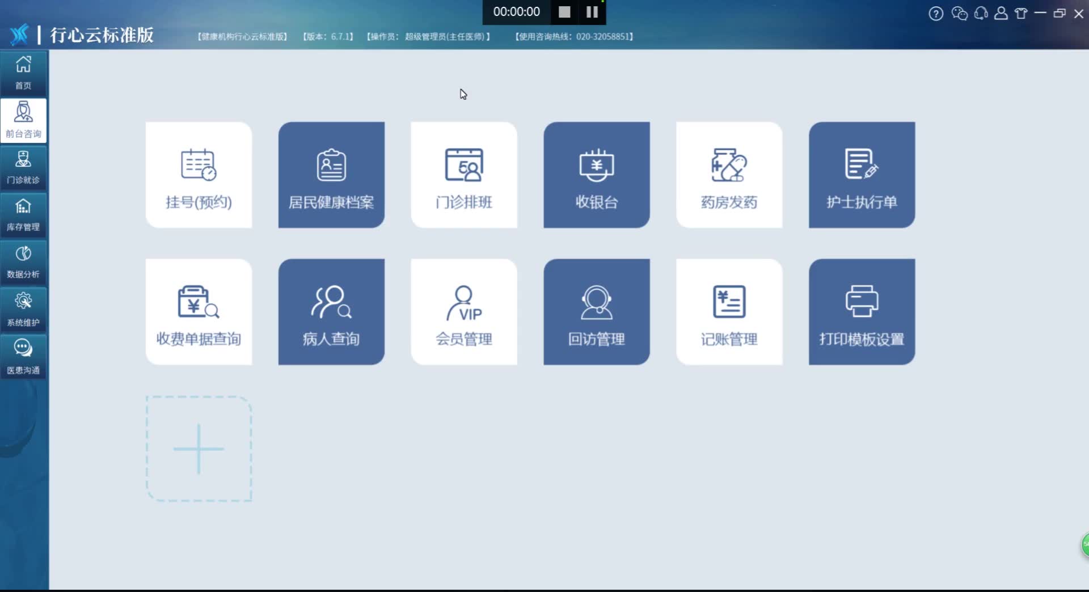Open the 收银台 cashier tile
Viewport: 1089px width, 592px height.
coord(597,175)
